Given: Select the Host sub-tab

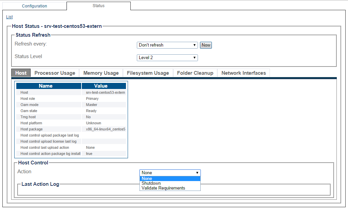Looking at the screenshot, I should [x=21, y=73].
